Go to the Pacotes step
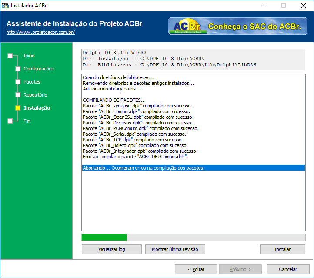Image resolution: width=314 pixels, height=278 pixels. point(32,82)
